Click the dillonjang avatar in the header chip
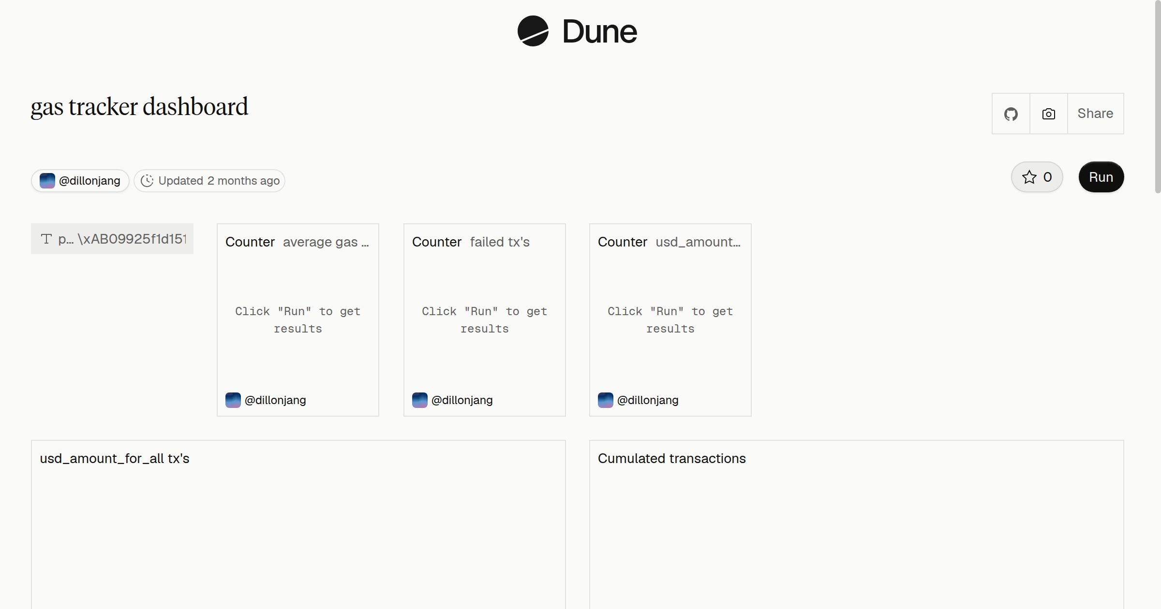1161x609 pixels. click(x=47, y=181)
